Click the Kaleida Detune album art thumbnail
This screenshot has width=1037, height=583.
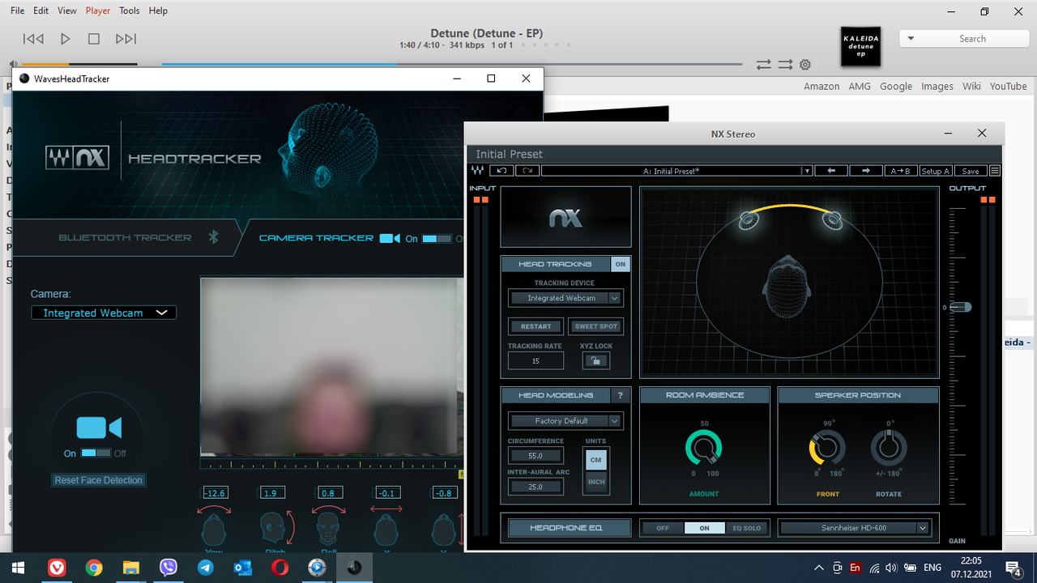[860, 47]
